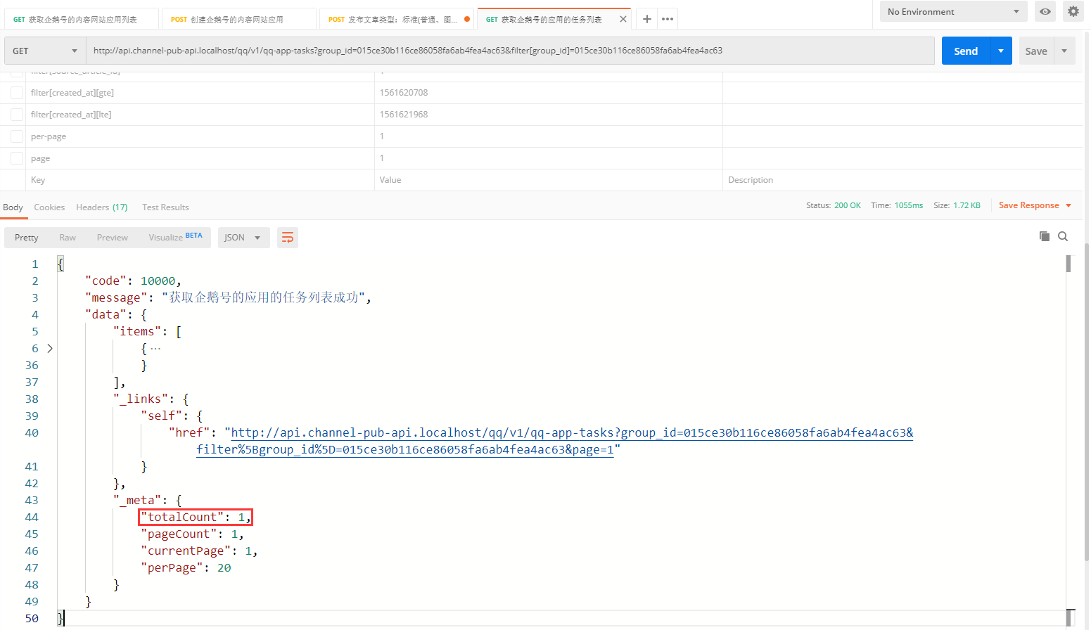Viewport: 1091px width, 630px height.
Task: Open the tab options ellipsis menu
Action: tap(668, 19)
